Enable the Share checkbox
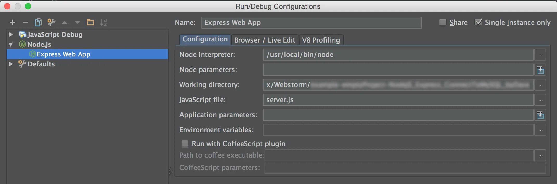 pyautogui.click(x=443, y=23)
